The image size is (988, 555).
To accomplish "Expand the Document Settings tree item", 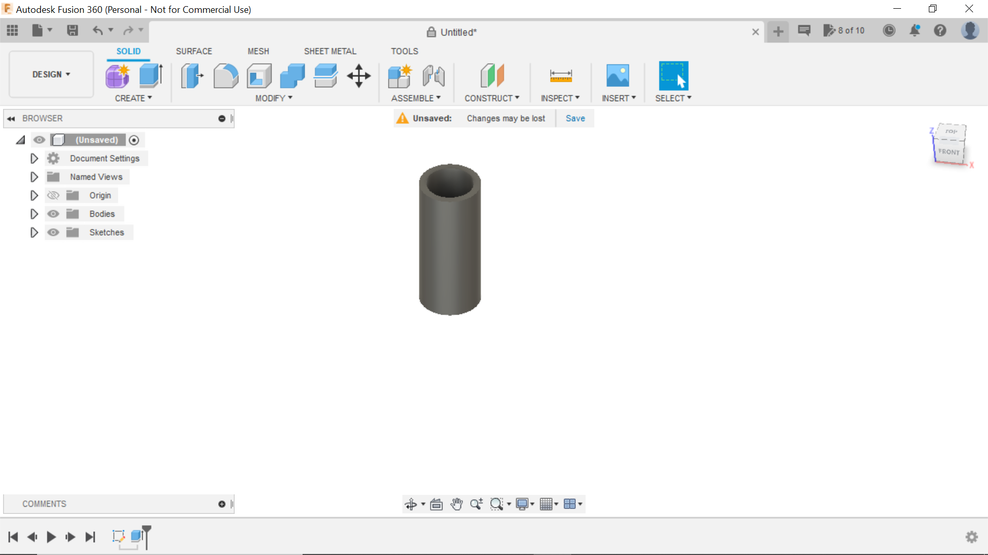I will (34, 158).
